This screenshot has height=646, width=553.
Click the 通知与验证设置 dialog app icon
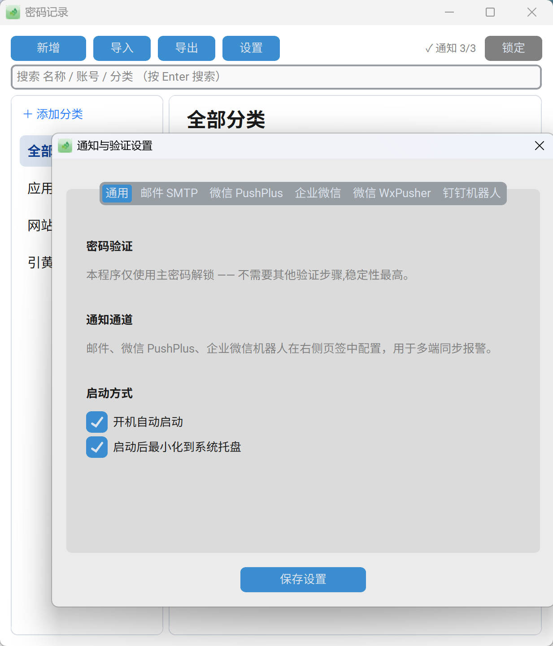pos(65,146)
